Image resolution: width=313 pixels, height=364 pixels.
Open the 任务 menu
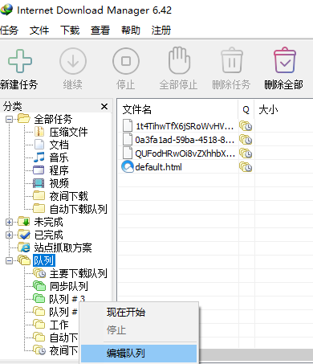(9, 31)
